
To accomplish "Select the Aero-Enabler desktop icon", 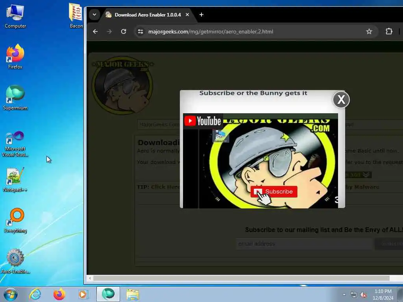I will coord(15,261).
